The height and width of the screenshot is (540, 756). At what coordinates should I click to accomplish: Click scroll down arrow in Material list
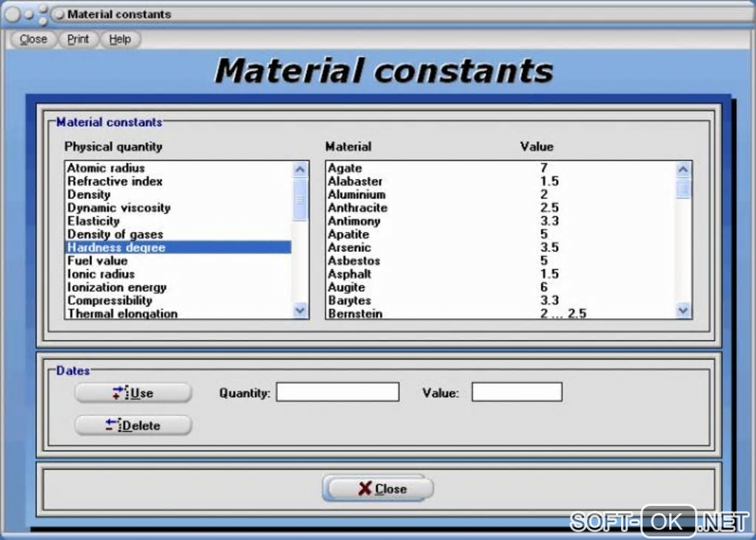point(683,310)
